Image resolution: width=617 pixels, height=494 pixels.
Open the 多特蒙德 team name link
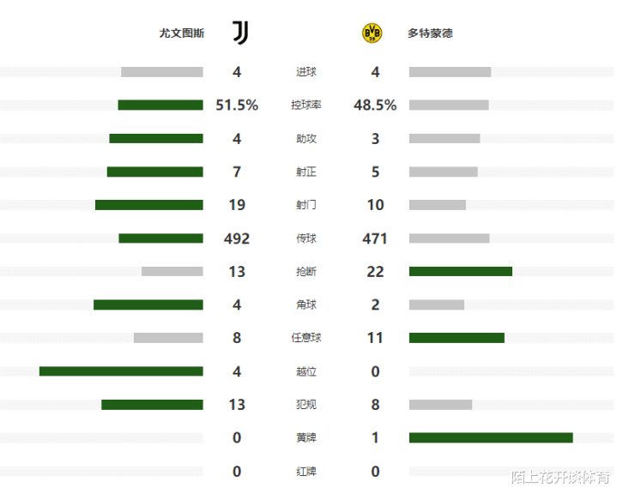pyautogui.click(x=430, y=33)
